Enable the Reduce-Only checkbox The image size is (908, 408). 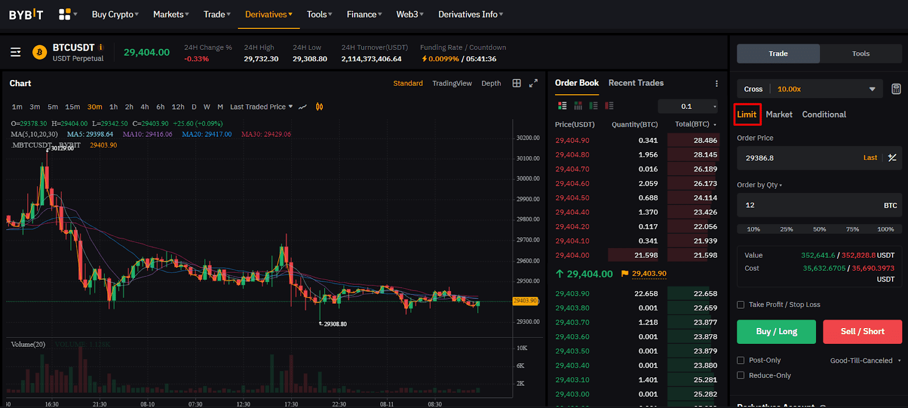click(741, 375)
